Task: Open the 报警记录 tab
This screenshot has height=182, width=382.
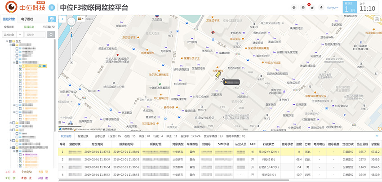Action: click(83, 135)
